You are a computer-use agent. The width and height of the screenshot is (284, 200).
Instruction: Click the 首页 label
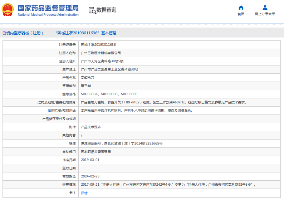click(241, 14)
